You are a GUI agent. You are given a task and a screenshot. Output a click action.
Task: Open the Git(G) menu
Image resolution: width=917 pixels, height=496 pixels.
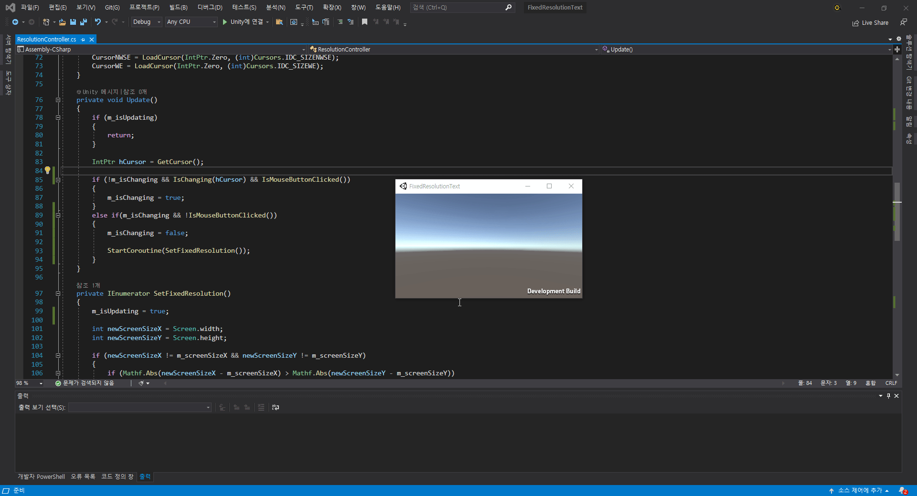pos(112,7)
